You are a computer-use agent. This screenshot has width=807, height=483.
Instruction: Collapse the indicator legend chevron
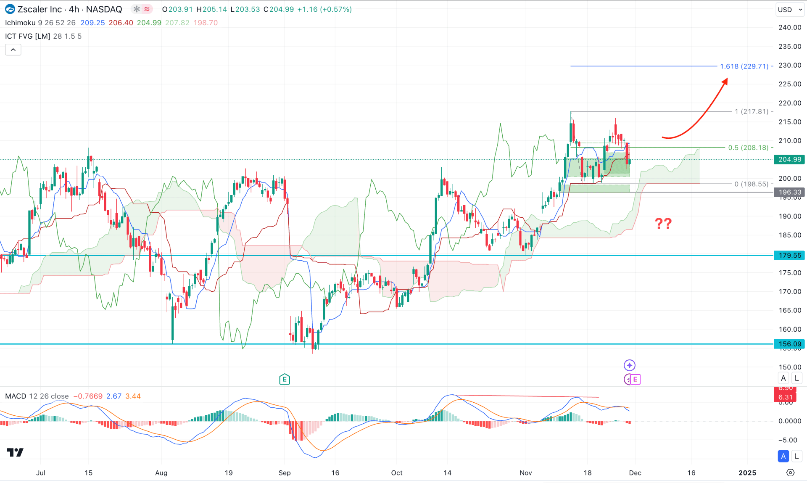pyautogui.click(x=13, y=50)
